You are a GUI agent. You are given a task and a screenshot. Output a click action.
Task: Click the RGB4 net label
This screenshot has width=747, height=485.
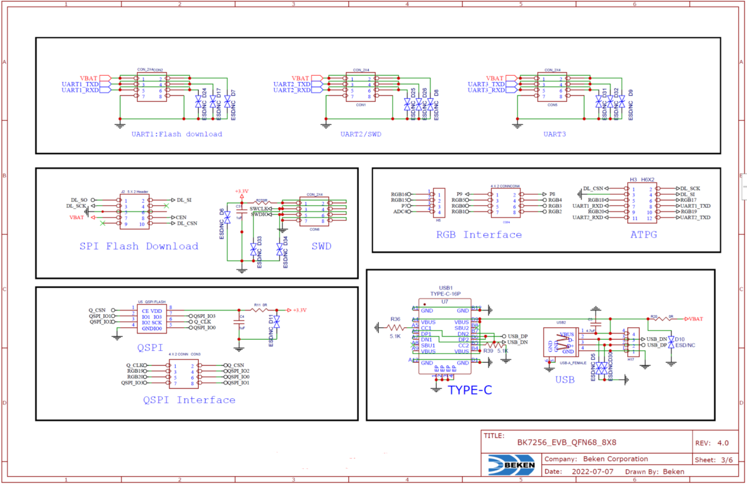point(555,200)
